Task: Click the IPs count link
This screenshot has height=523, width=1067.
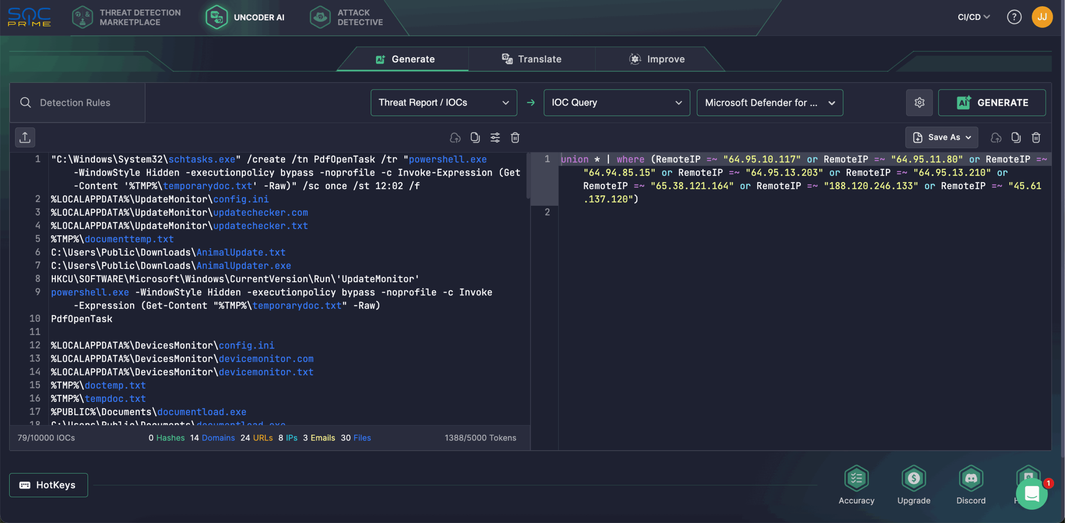Action: coord(288,438)
